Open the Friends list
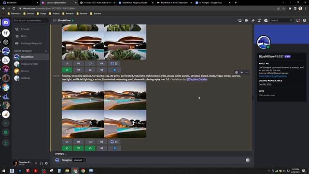309x174 pixels. 30,29
